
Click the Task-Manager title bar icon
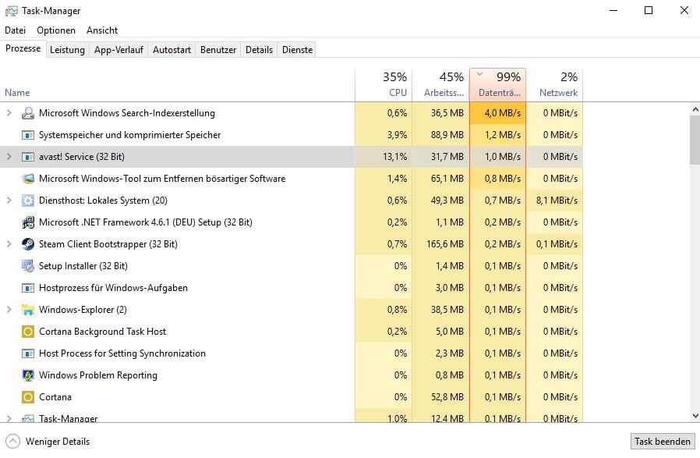tap(11, 11)
